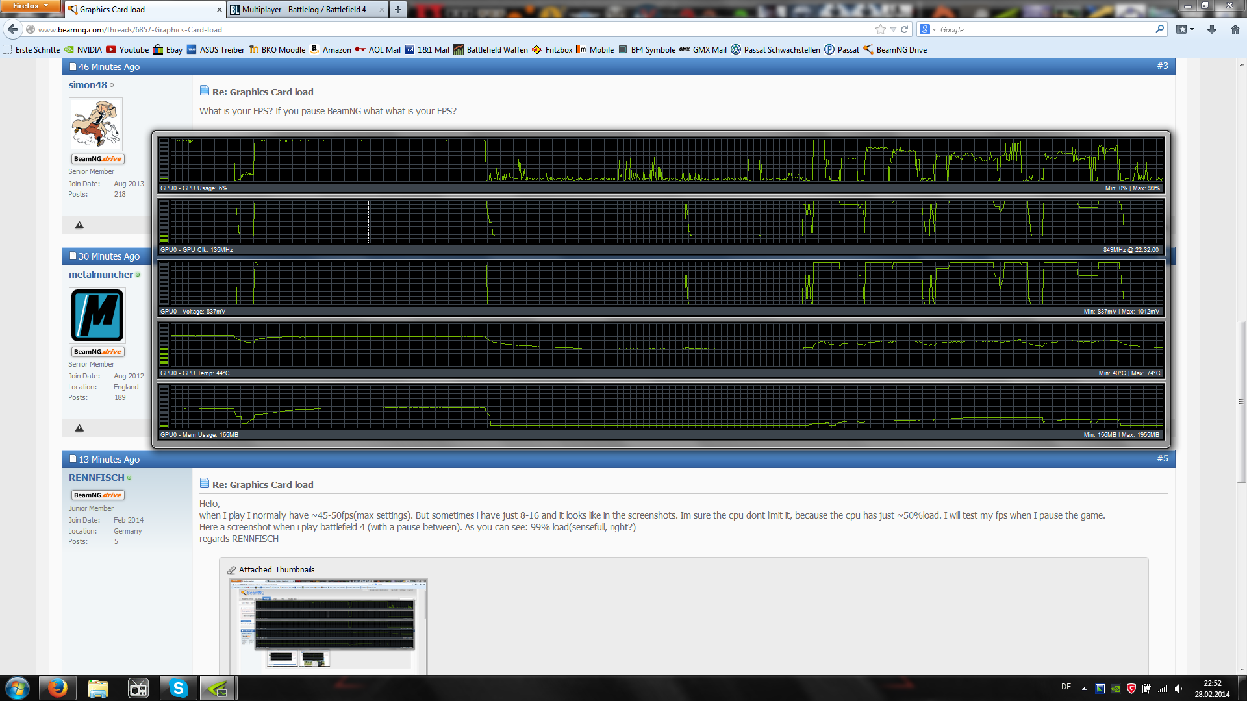This screenshot has width=1247, height=701.
Task: Open Mobile bookmark
Action: point(595,49)
